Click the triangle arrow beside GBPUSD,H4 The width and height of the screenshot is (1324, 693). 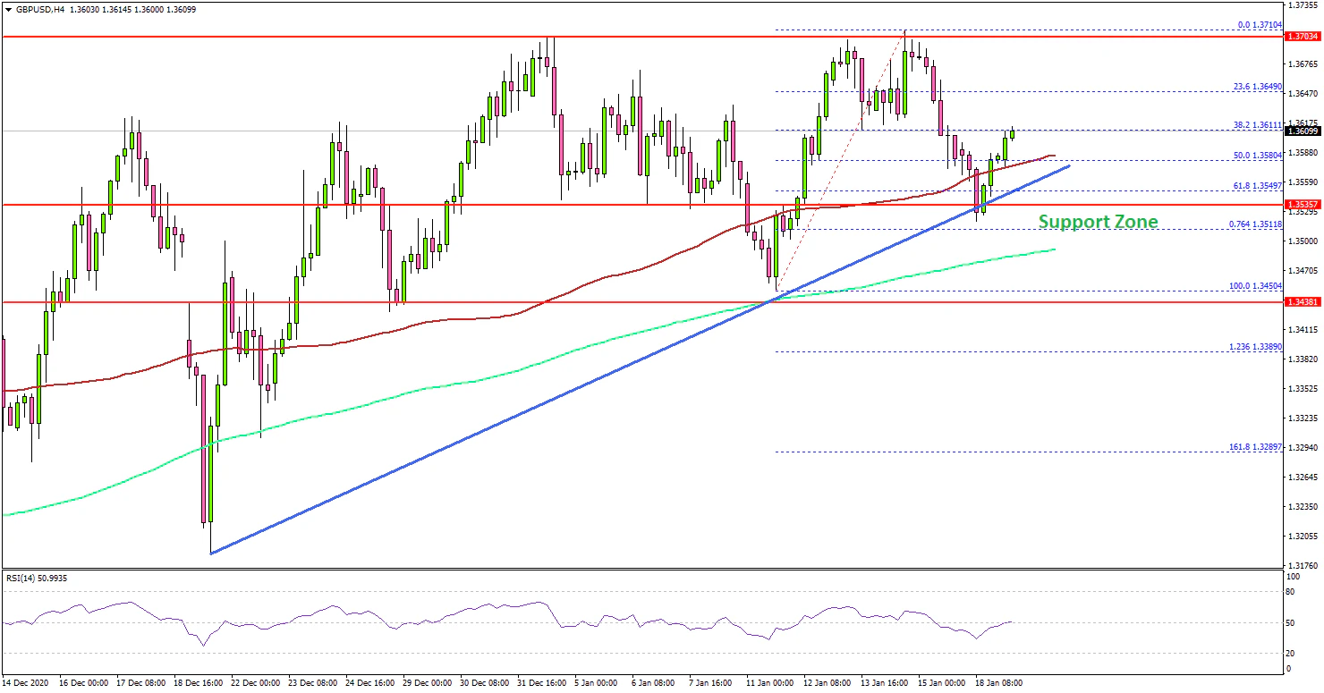pyautogui.click(x=8, y=9)
